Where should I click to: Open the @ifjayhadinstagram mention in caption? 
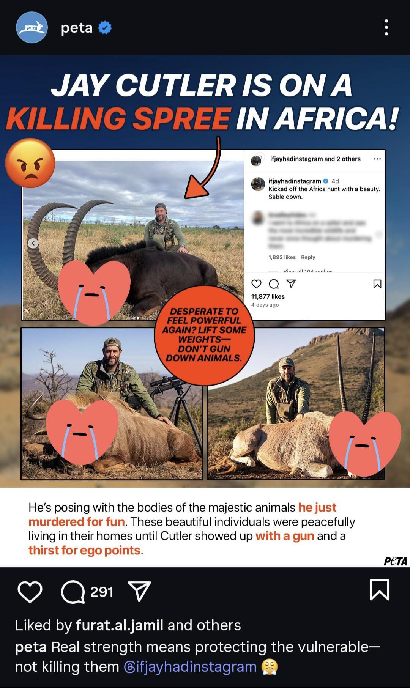point(190,666)
